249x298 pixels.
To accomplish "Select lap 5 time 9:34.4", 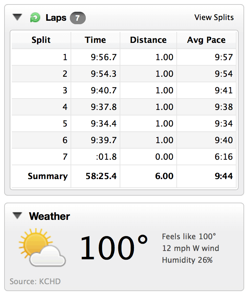I will click(x=104, y=123).
